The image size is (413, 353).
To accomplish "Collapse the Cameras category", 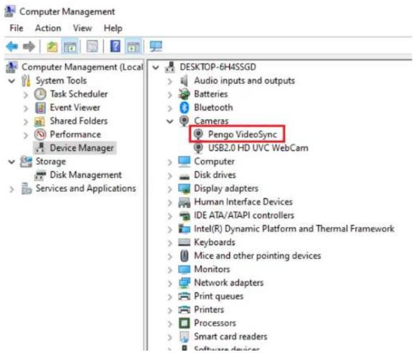I will click(x=170, y=121).
